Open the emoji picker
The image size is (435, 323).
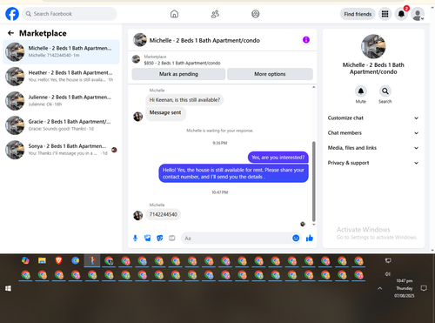296,238
